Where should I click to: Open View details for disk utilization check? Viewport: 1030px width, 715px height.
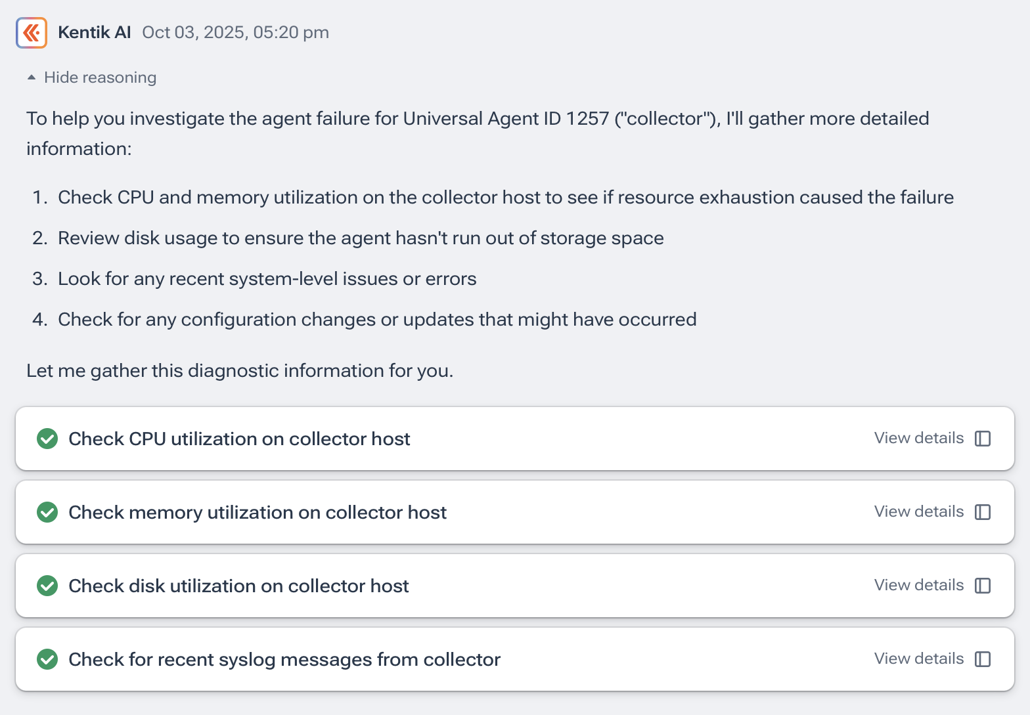tap(918, 584)
